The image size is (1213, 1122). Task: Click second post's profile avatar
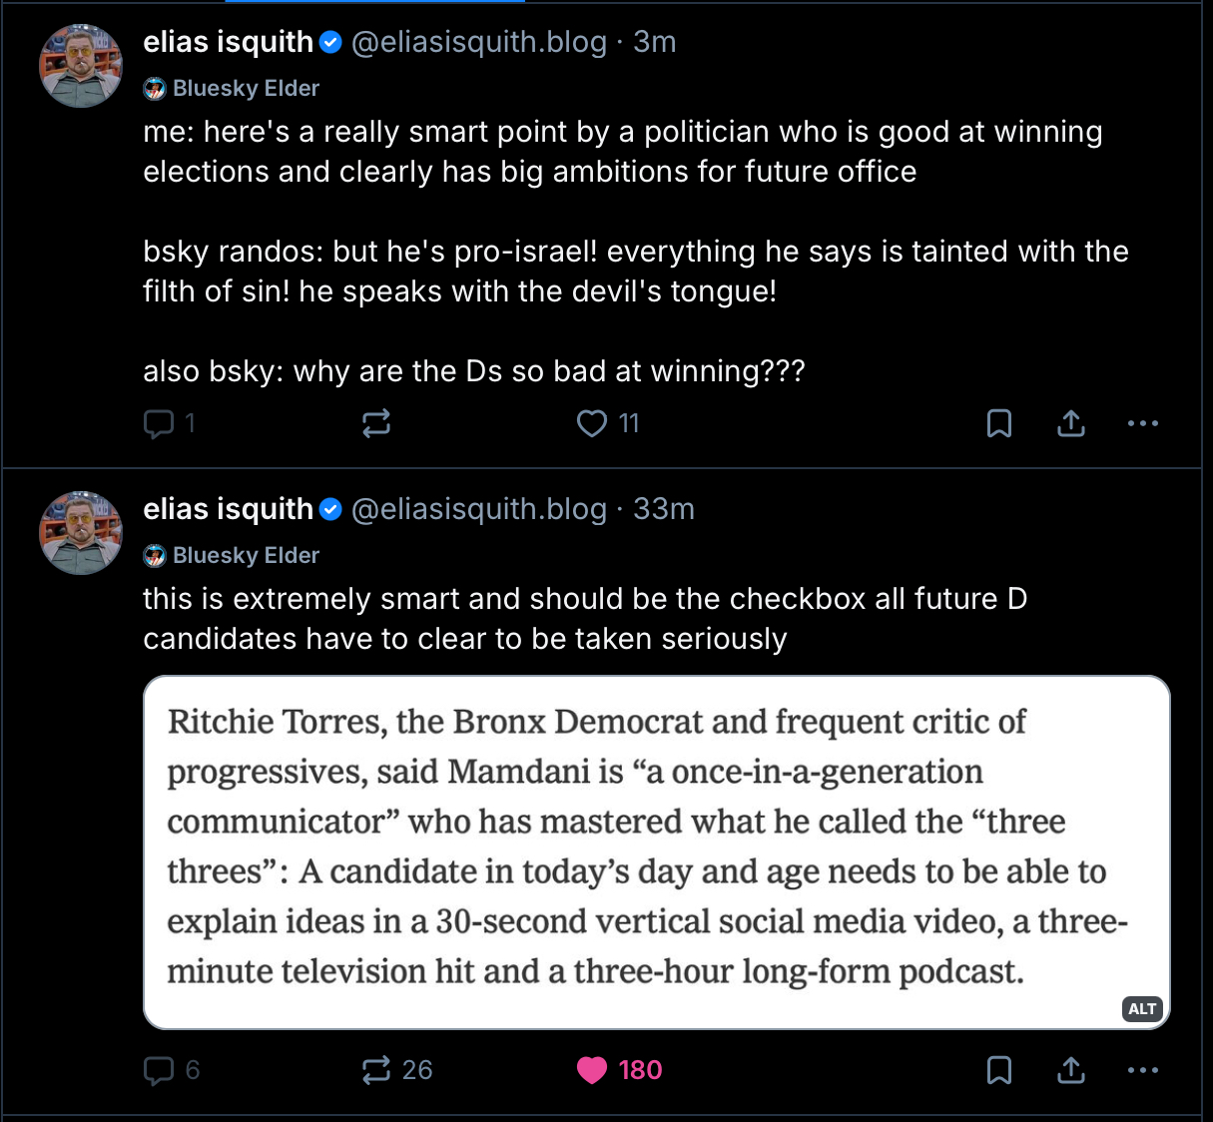[x=81, y=533]
